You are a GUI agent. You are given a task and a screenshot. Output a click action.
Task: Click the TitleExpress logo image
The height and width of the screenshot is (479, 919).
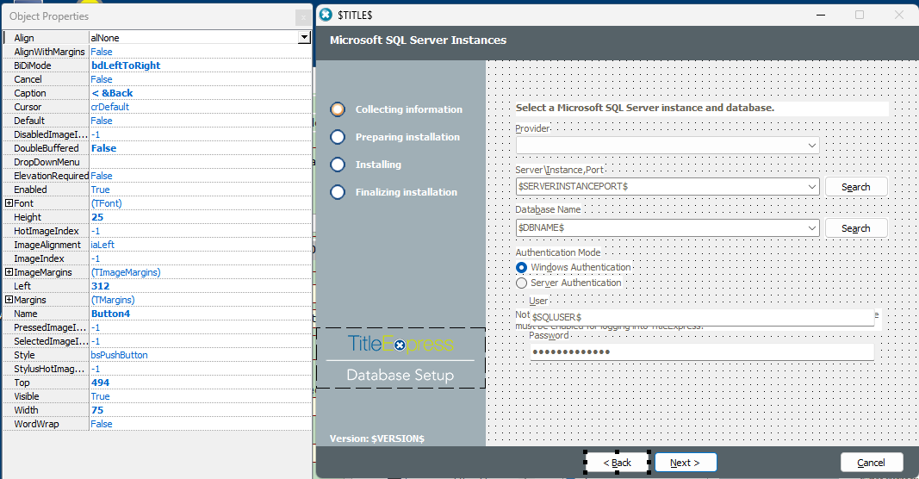401,344
